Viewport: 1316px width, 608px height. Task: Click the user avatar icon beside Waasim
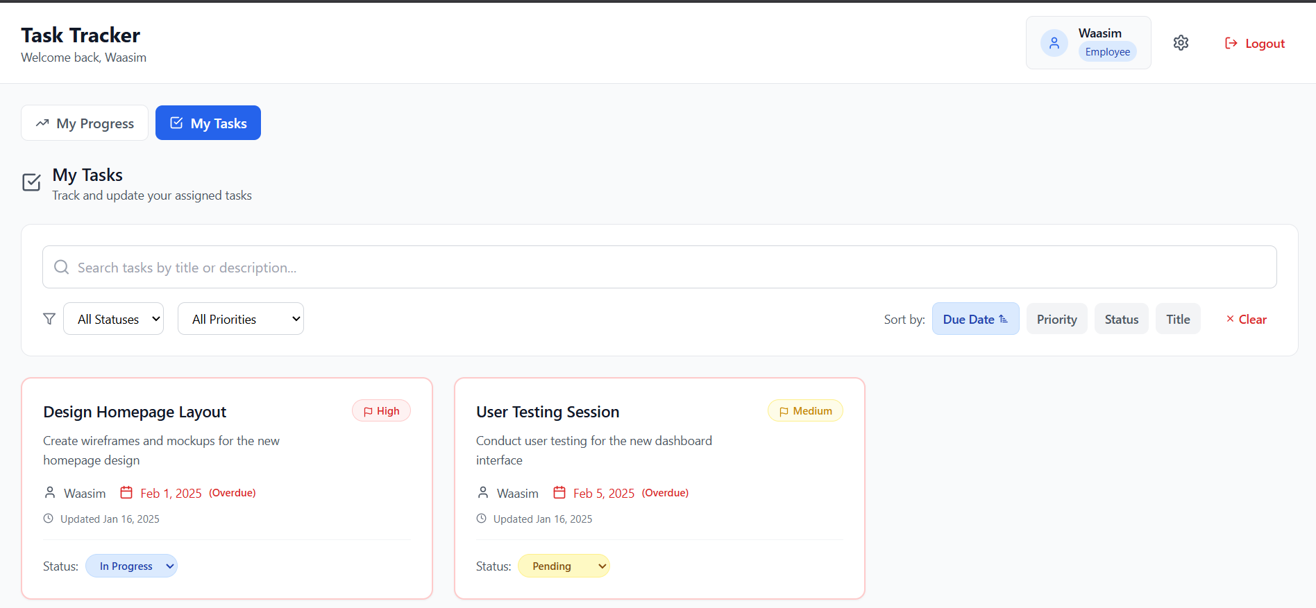[1054, 43]
